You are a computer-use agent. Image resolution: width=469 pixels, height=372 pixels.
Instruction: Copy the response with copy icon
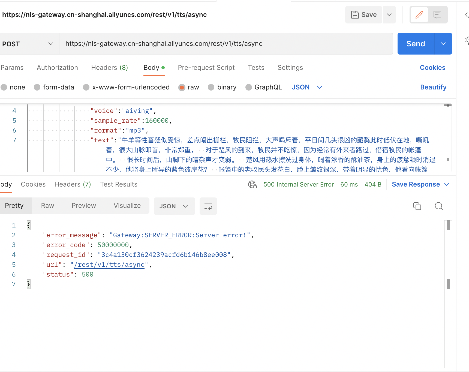pos(417,206)
